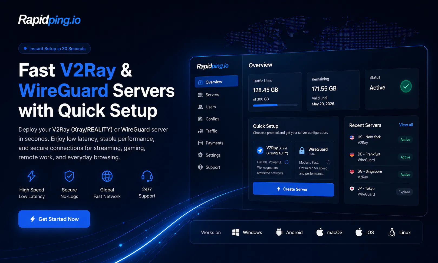Click the Global network globe icon
The height and width of the screenshot is (263, 438).
107,176
